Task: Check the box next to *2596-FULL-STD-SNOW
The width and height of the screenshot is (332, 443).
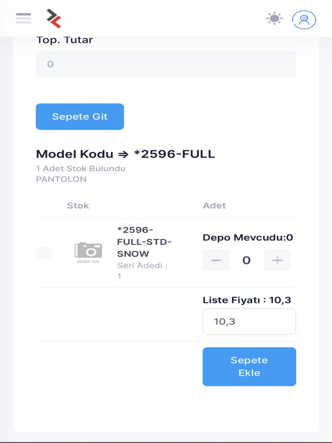Action: (x=43, y=252)
